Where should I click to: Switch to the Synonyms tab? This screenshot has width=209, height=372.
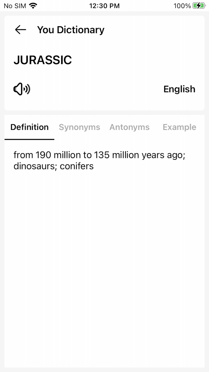[x=79, y=127]
